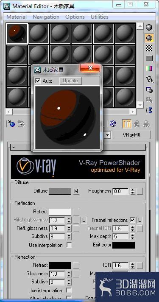159x302 pixels.
Task: Toggle Show End Result icon
Action: (x=127, y=124)
